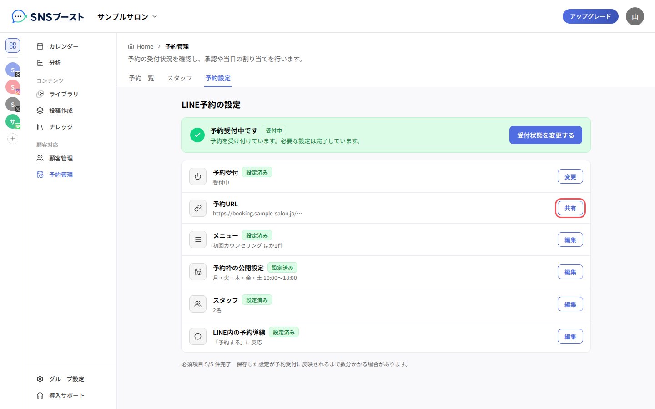Click 共有 button for 予約URL

pos(570,208)
